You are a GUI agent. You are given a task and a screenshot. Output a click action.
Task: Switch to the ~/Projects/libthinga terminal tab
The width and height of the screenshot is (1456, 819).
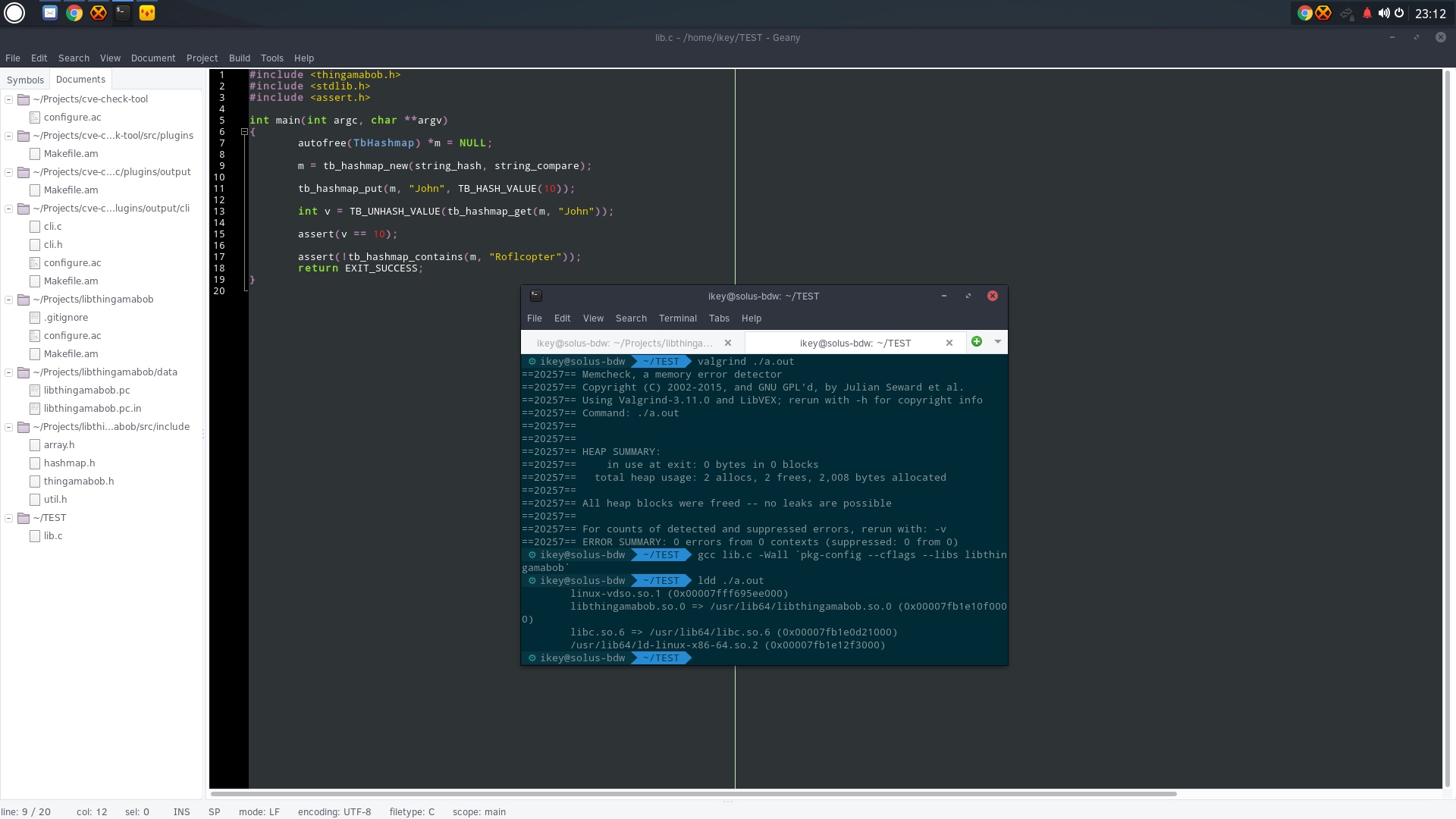625,343
